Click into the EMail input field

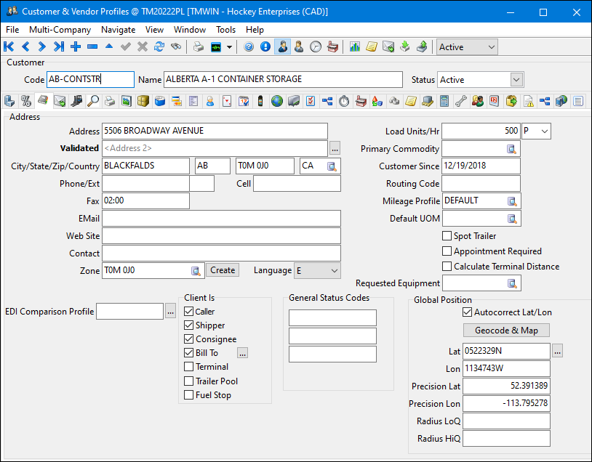[x=221, y=219]
